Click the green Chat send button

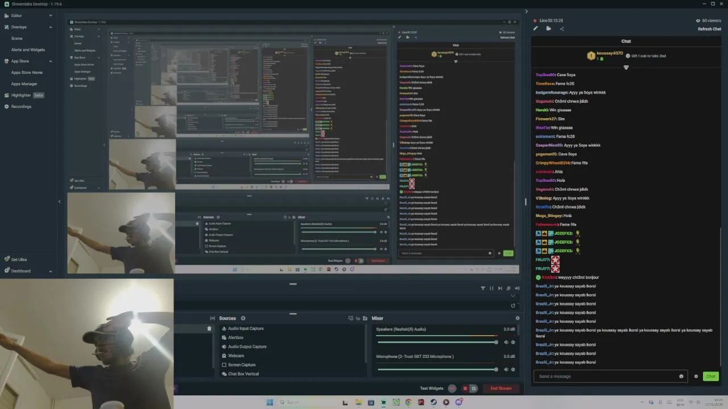coord(711,376)
